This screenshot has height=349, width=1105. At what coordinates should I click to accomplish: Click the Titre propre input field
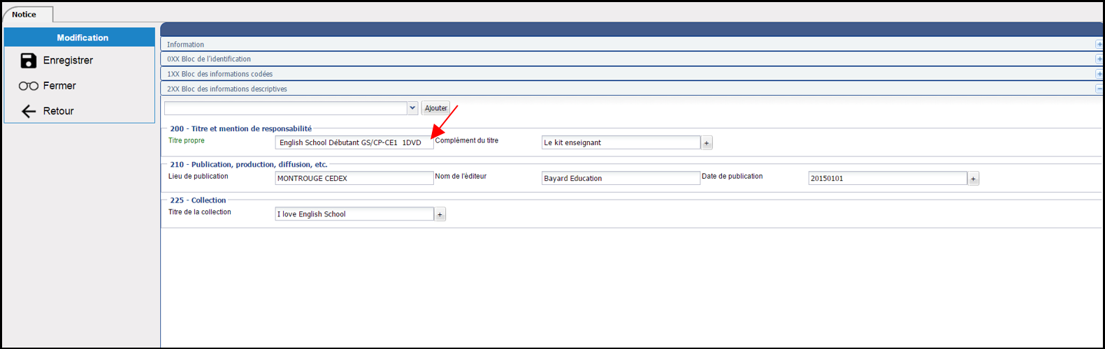tap(354, 142)
